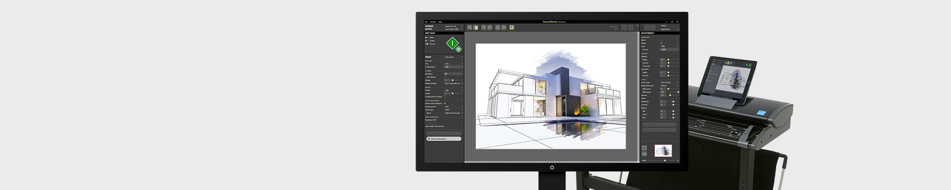Open the Scanner profile dropdown

pyautogui.click(x=454, y=107)
